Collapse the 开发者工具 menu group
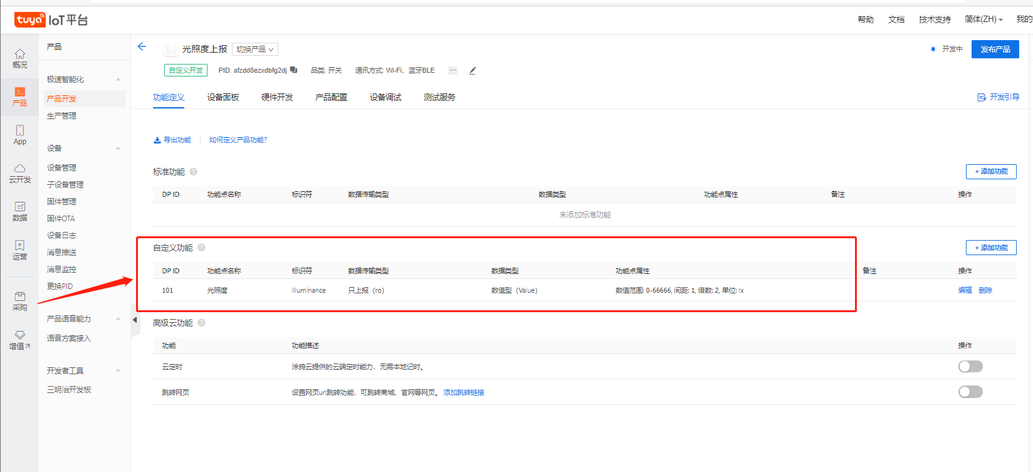The width and height of the screenshot is (1033, 472). click(118, 371)
